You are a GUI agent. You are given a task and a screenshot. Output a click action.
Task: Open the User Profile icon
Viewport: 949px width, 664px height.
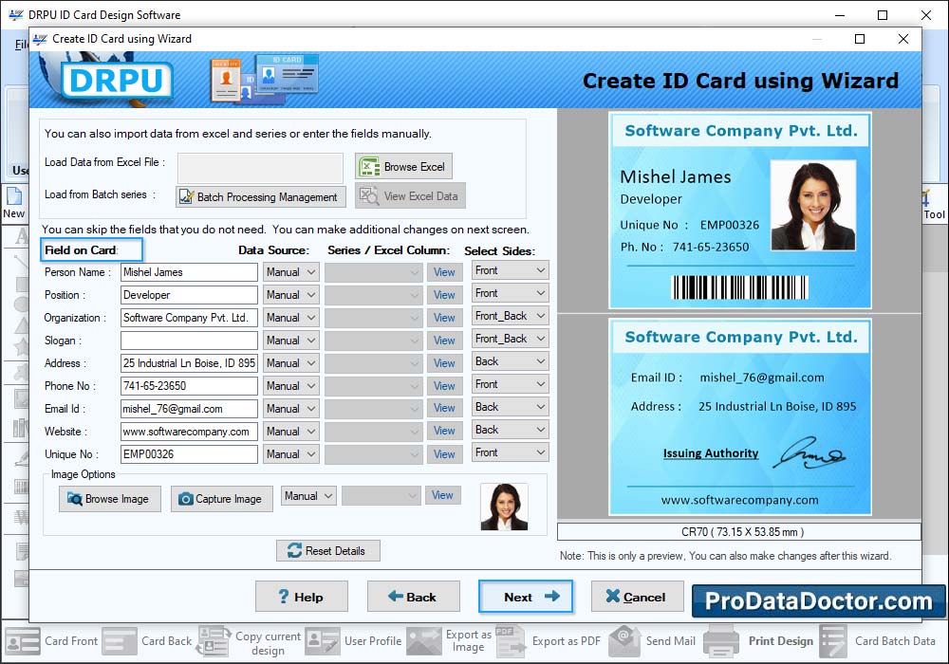coord(323,641)
